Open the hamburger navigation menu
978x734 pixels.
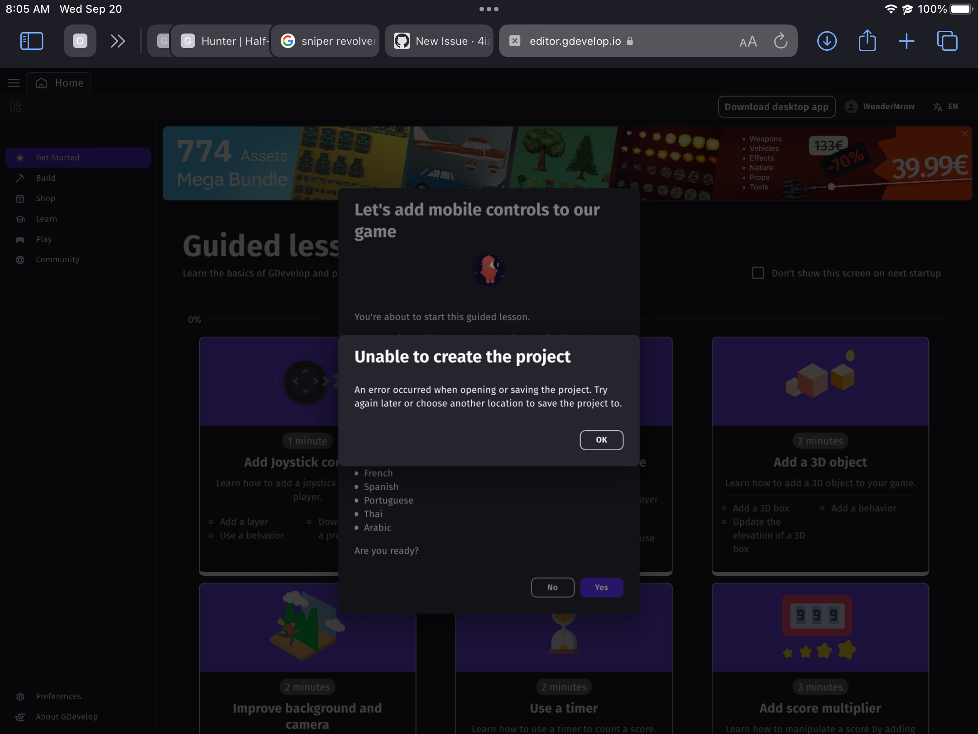(13, 82)
